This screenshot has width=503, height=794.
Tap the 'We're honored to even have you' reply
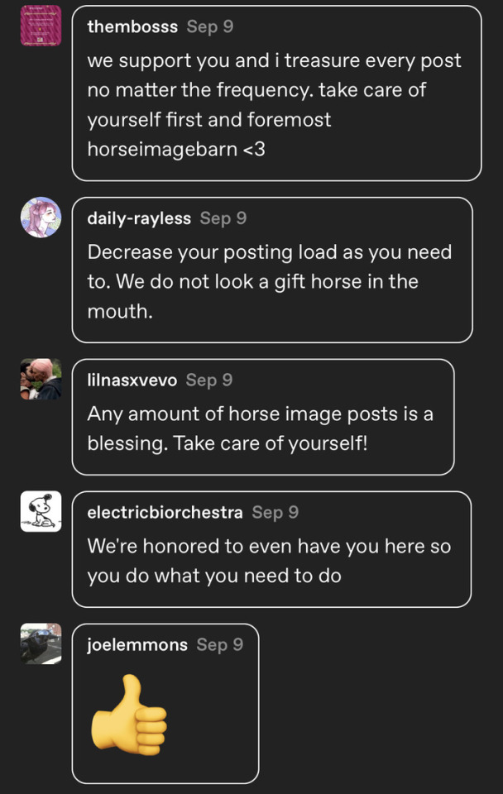269,561
